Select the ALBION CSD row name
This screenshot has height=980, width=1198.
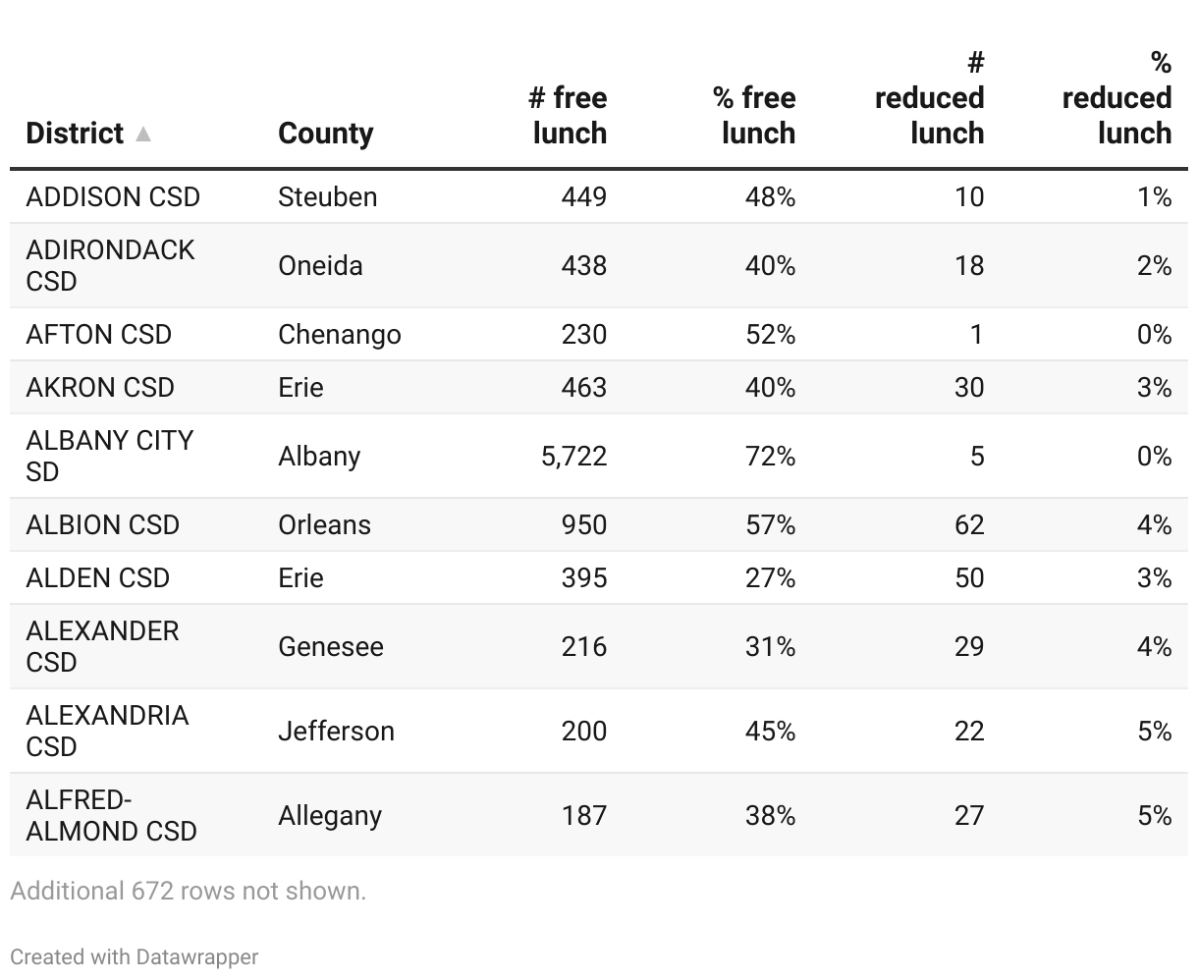pos(102,525)
